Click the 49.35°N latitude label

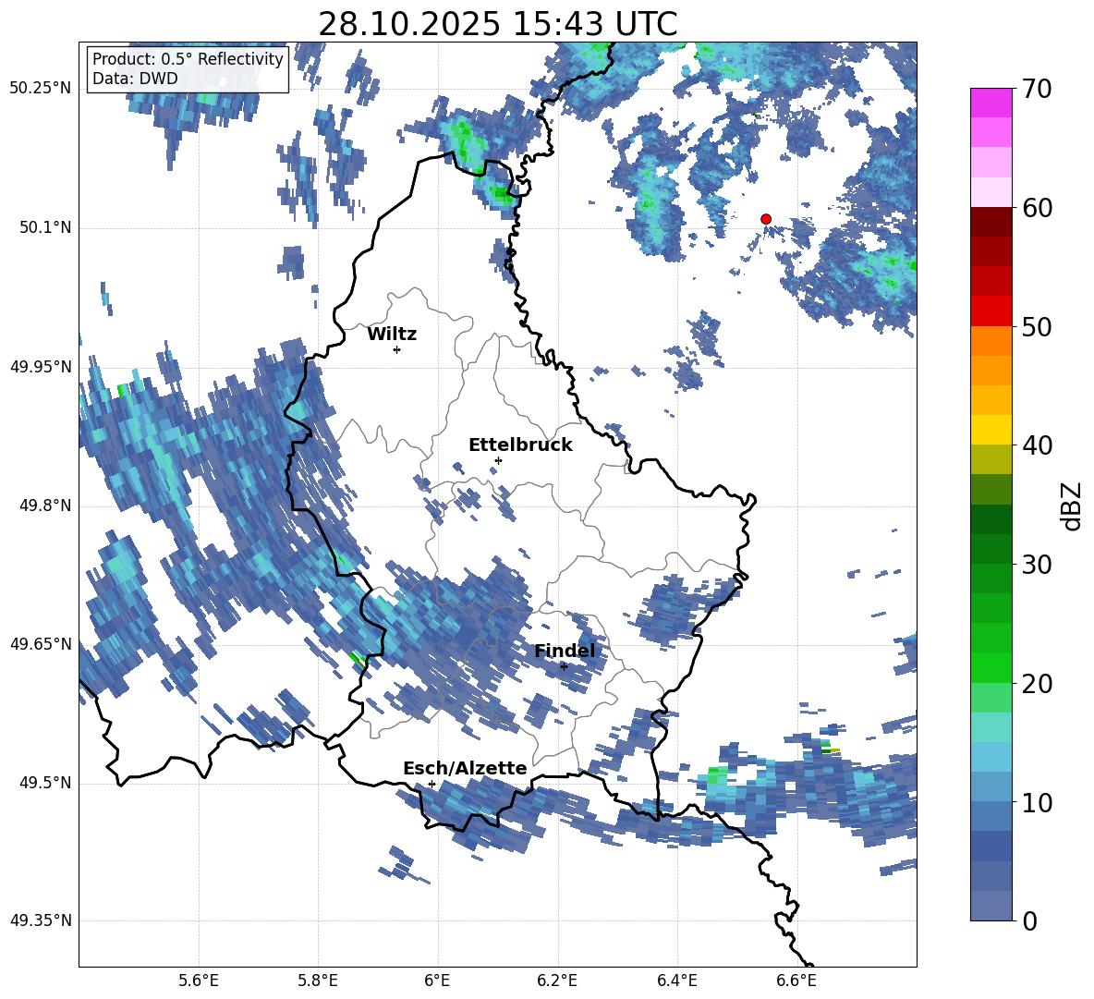click(40, 920)
